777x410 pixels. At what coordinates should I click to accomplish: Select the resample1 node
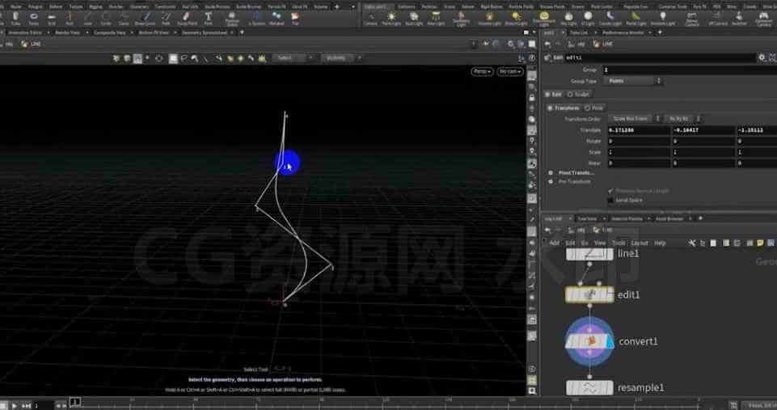point(589,387)
